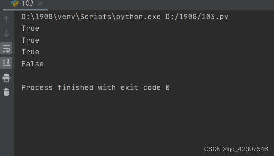Click the D:/1908/103.py path in output
Screen dimensions: 274x156
[x=197, y=17]
